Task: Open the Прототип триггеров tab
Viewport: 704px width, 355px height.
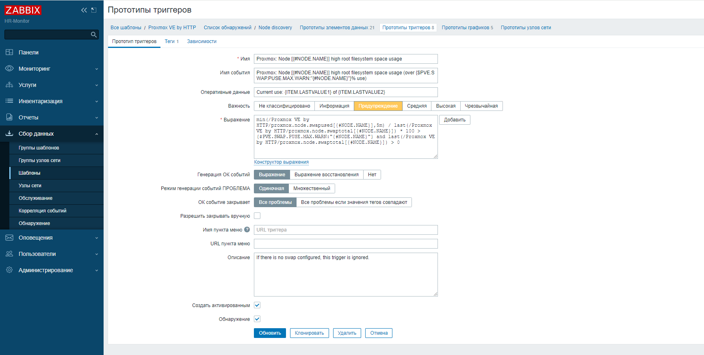Action: tap(134, 41)
